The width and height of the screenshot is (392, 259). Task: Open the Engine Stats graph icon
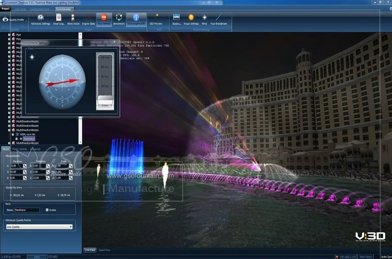(x=89, y=17)
